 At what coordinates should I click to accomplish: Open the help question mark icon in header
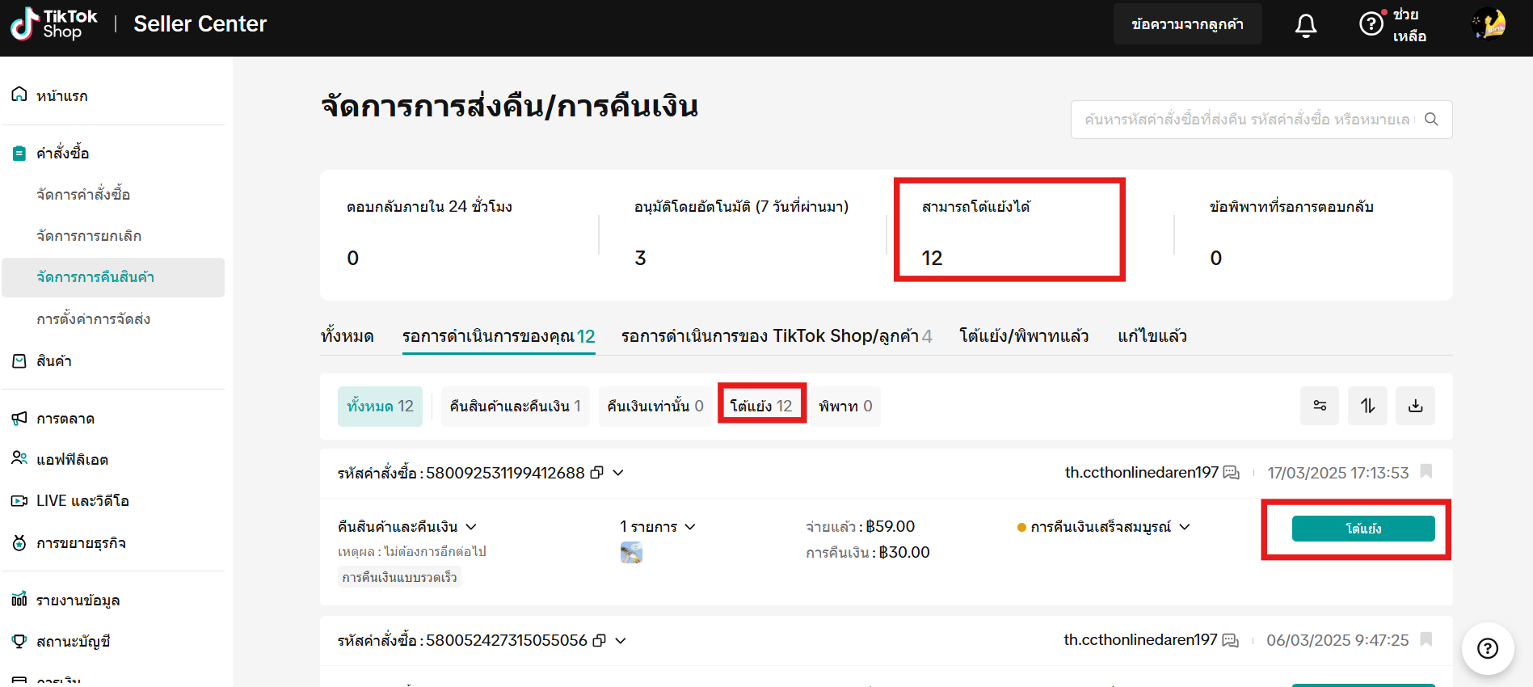(1371, 24)
